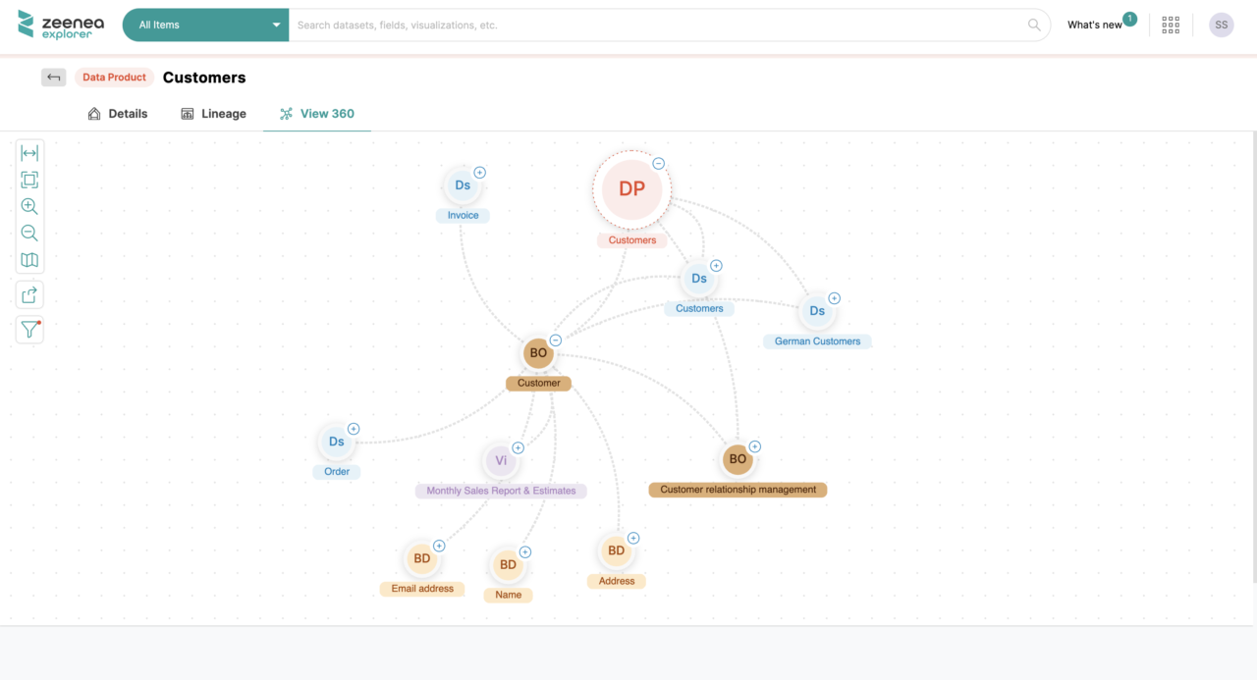Click the export graph icon
The image size is (1257, 680).
pos(28,294)
